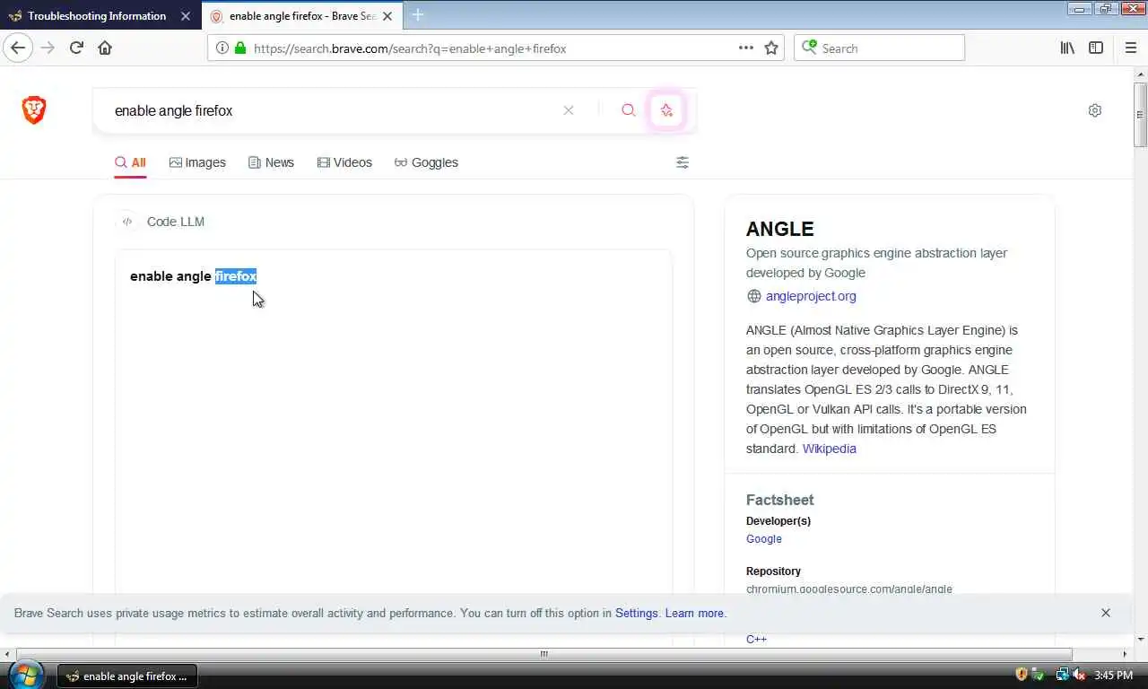This screenshot has width=1148, height=689.
Task: Click the muted volume tray icon
Action: pyautogui.click(x=1079, y=675)
